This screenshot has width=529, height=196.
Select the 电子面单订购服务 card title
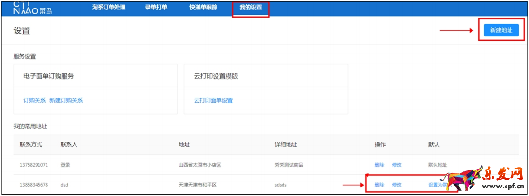tap(48, 76)
